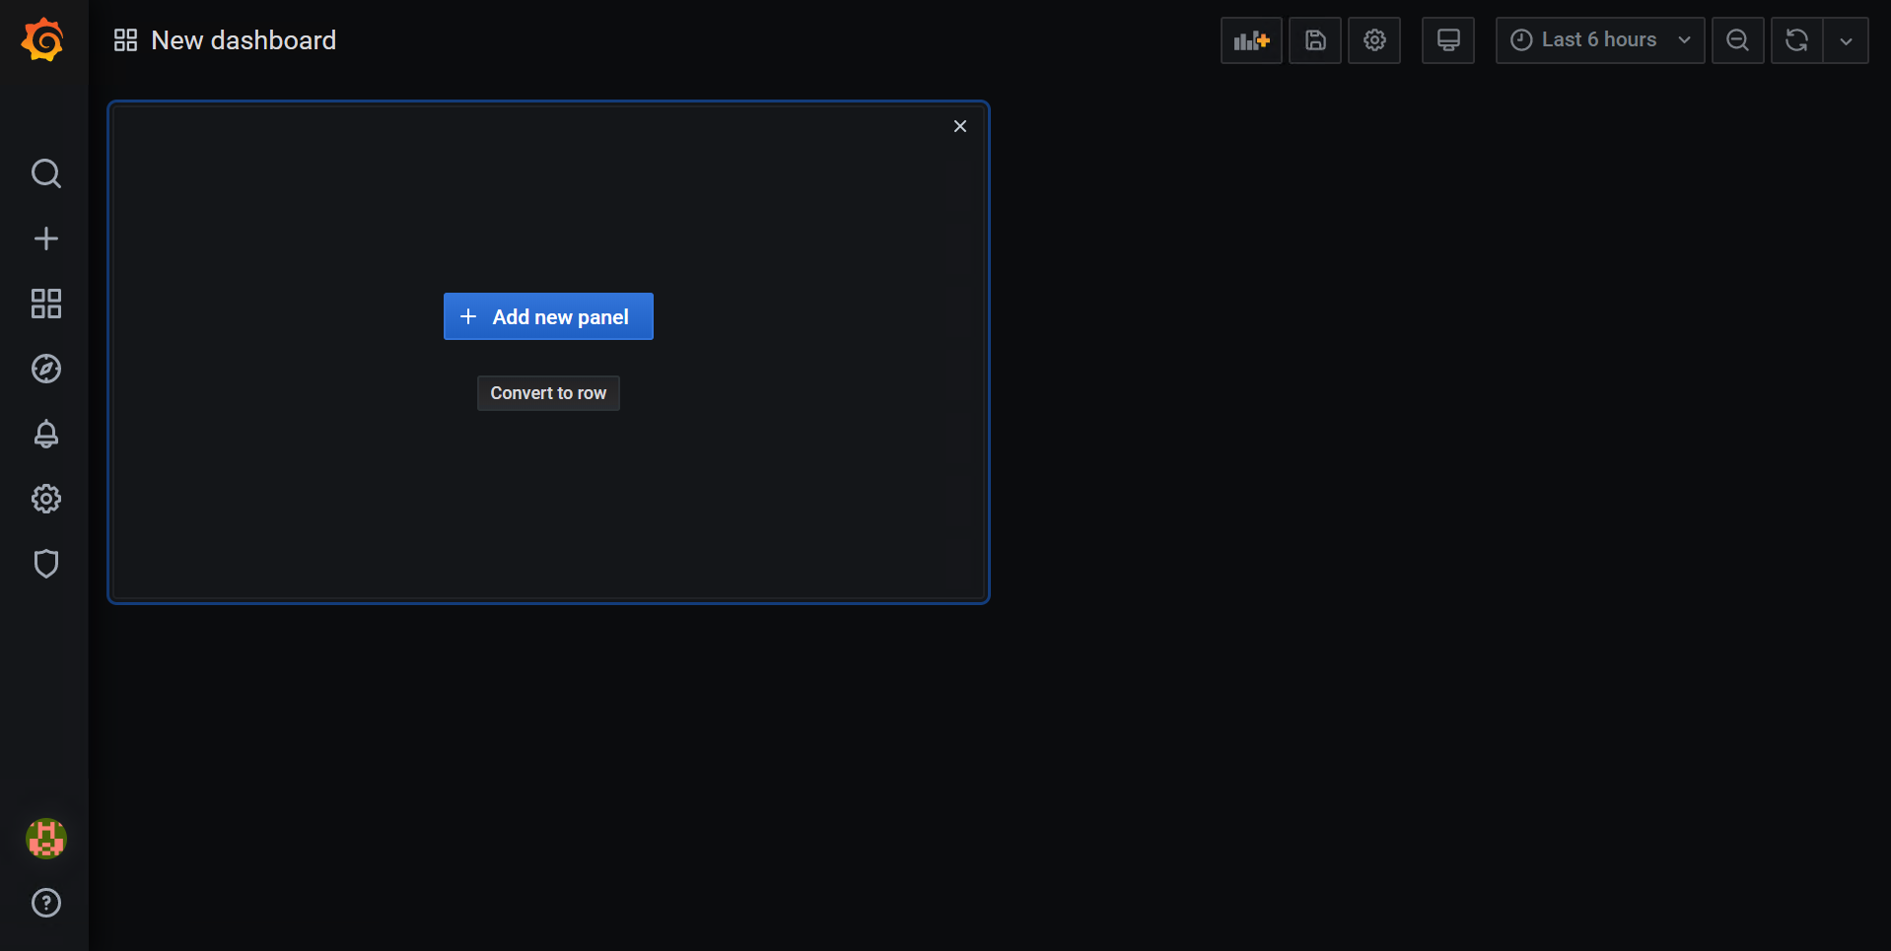Screen dimensions: 1891x951
Task: Open dashboard settings gear in top toolbar
Action: tap(1374, 40)
